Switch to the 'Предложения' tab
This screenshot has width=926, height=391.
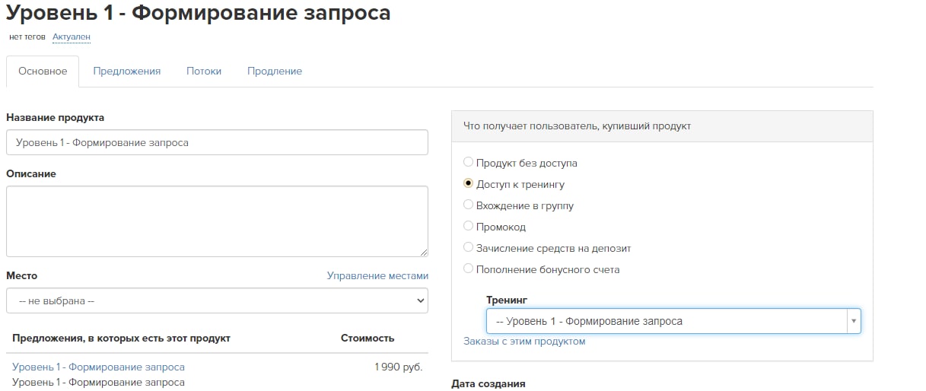point(127,71)
